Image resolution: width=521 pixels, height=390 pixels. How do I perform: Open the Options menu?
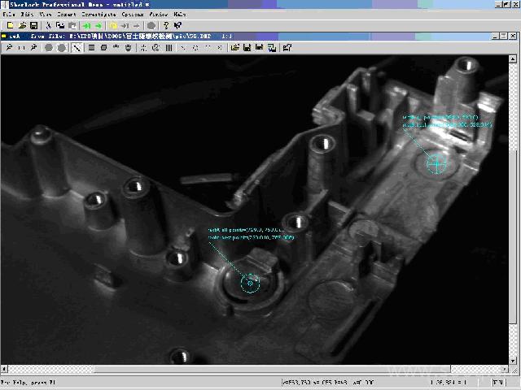click(132, 15)
